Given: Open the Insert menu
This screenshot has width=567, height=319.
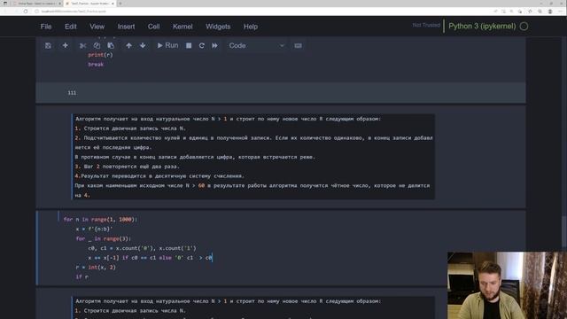Looking at the screenshot, I should pos(126,27).
